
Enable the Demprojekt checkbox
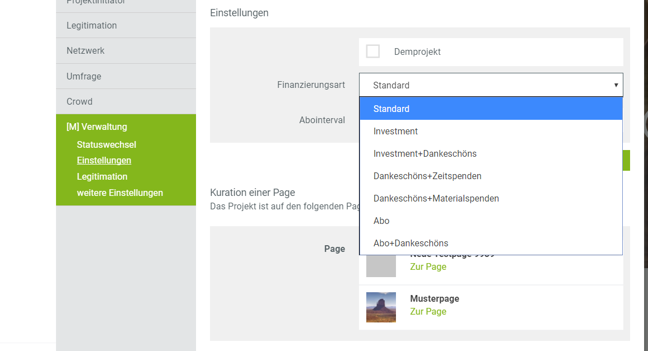pos(373,52)
